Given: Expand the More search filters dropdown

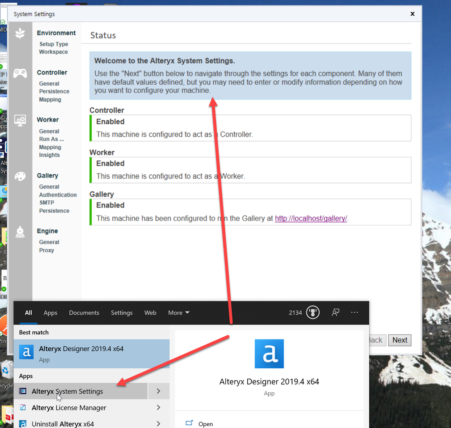Looking at the screenshot, I should coord(178,312).
